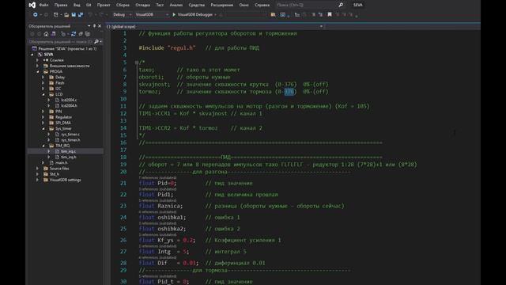This screenshot has height=285, width=506.
Task: Select VisualGDB settings node
Action: click(65, 180)
